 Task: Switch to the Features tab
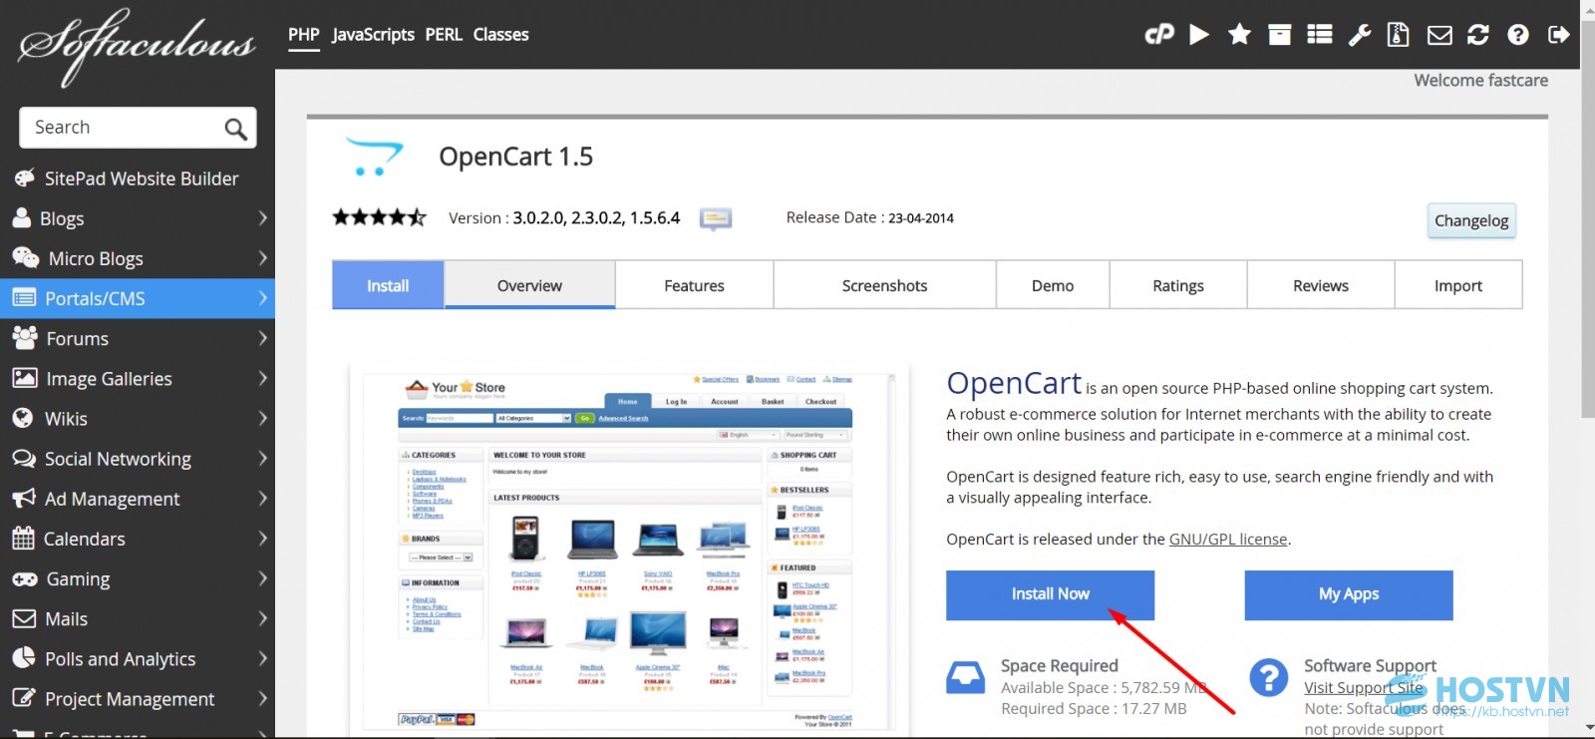pos(694,285)
